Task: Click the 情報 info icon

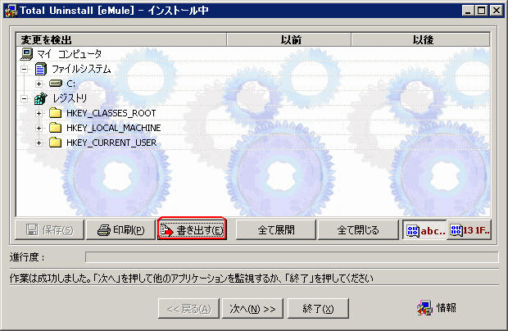Action: [x=424, y=308]
